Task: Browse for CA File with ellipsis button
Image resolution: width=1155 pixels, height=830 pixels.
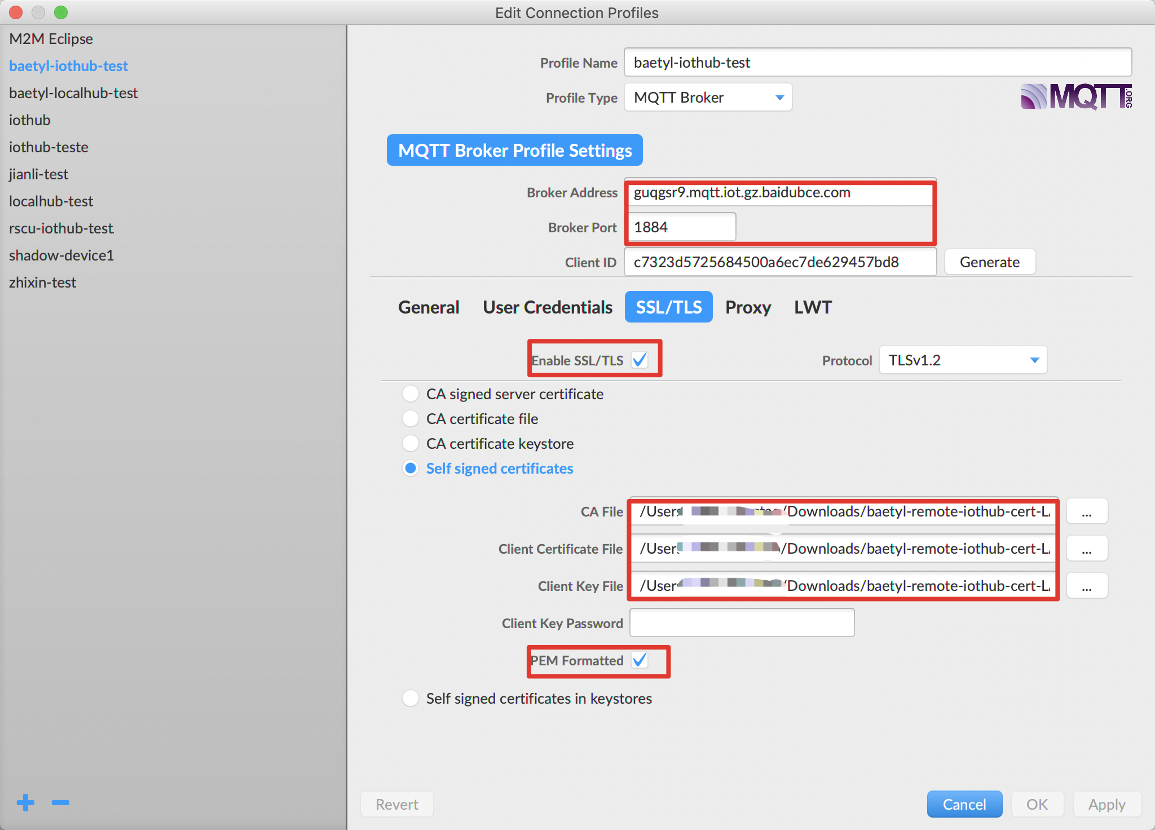Action: (x=1087, y=511)
